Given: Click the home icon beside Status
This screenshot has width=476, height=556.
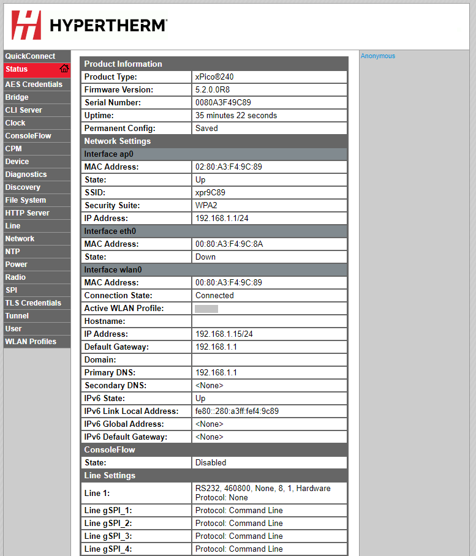Looking at the screenshot, I should tap(64, 69).
